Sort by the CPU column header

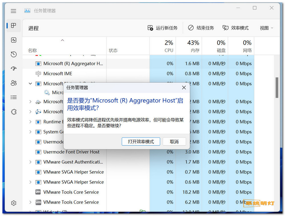[x=163, y=46]
